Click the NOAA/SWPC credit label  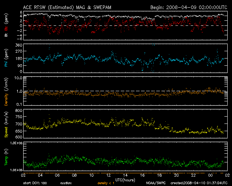click(155, 183)
